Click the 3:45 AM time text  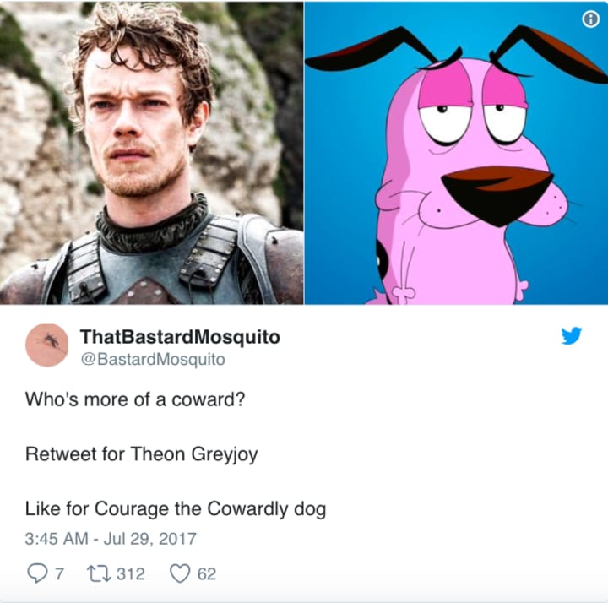(57, 539)
